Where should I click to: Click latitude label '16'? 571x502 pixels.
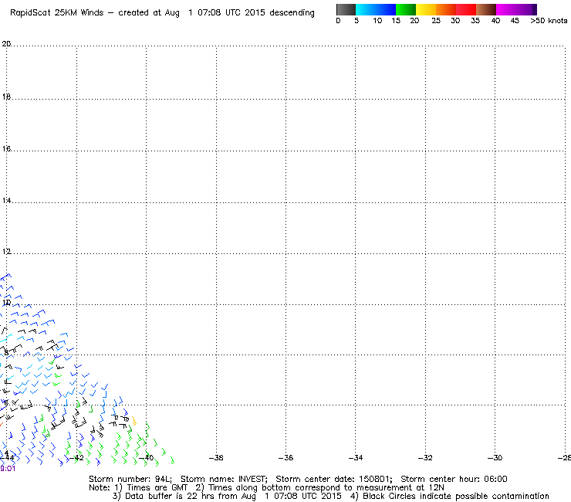(x=6, y=149)
